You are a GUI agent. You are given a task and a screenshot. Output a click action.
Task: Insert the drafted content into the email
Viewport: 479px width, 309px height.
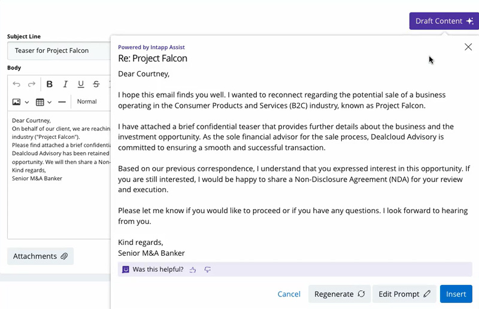456,294
